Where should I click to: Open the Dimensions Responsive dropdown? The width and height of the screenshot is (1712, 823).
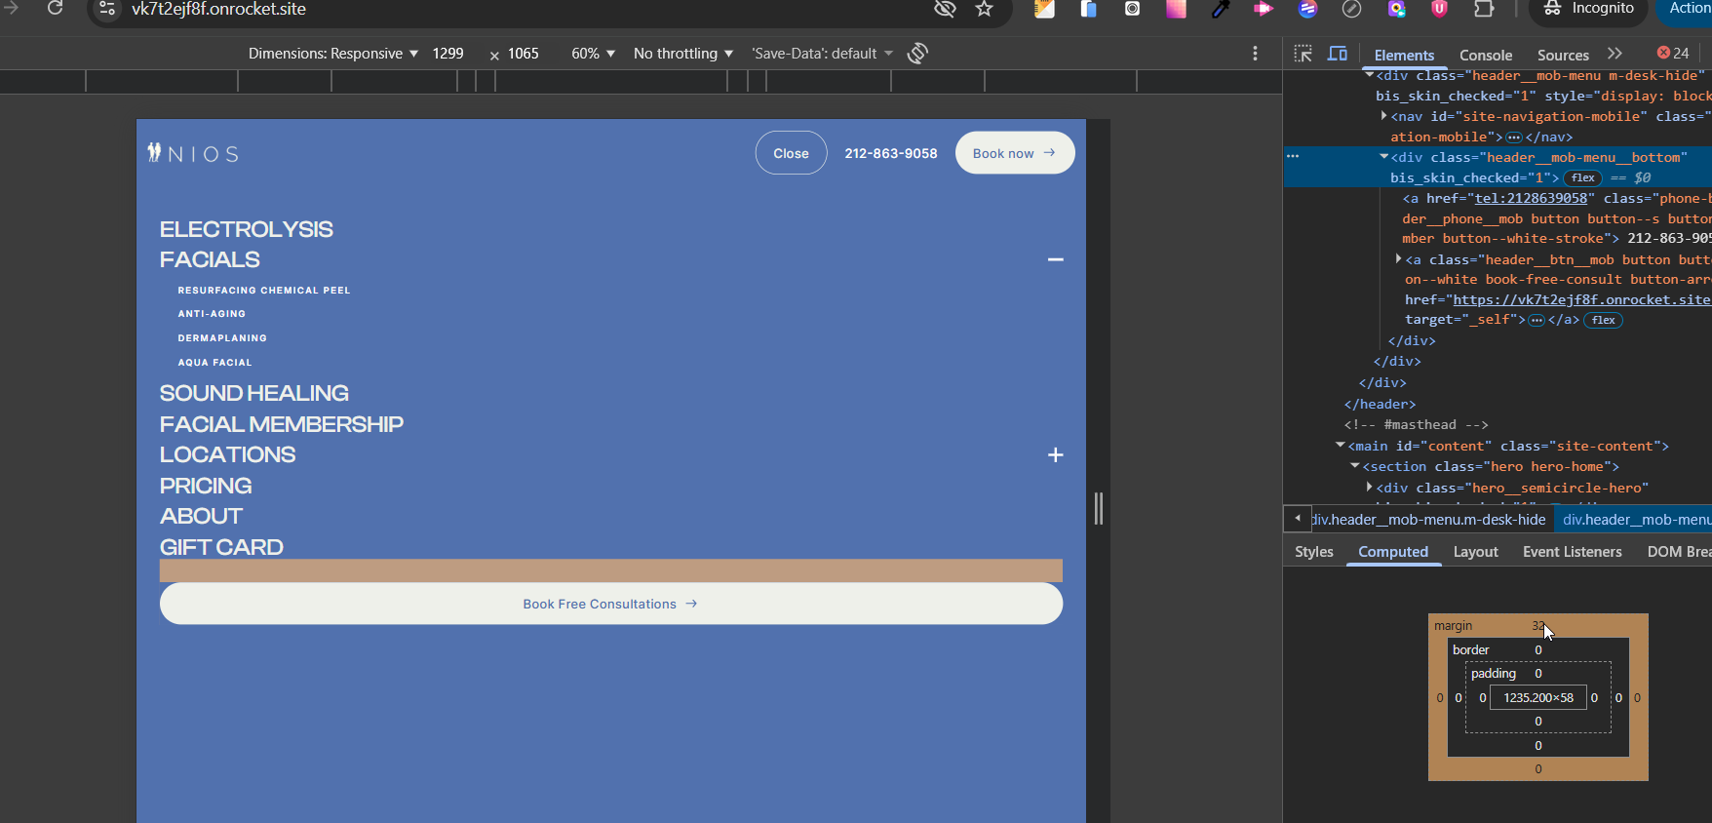click(x=333, y=54)
